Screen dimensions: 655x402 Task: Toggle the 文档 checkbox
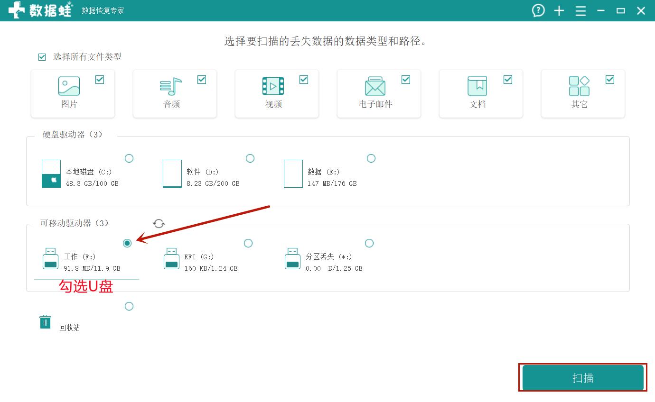508,80
